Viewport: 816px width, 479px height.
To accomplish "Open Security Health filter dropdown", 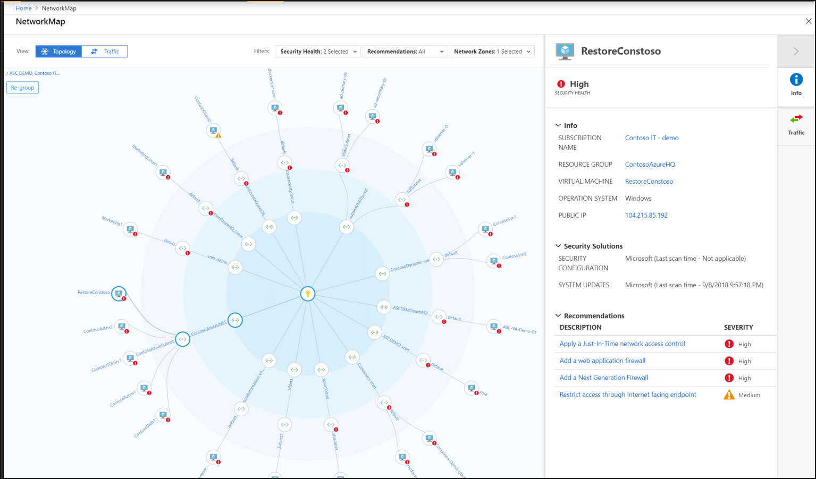I will pos(318,52).
